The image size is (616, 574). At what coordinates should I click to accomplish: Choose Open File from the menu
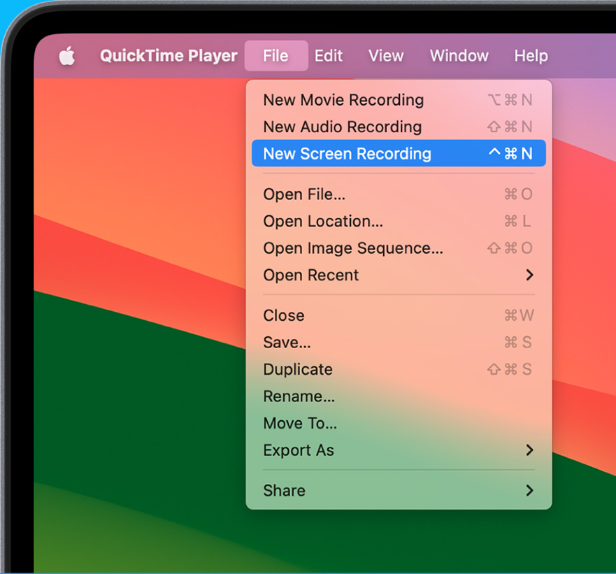point(304,194)
